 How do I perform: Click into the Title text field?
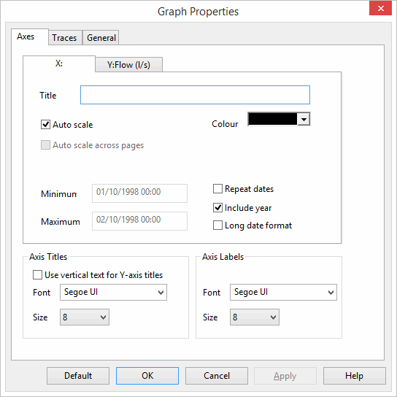coord(195,95)
